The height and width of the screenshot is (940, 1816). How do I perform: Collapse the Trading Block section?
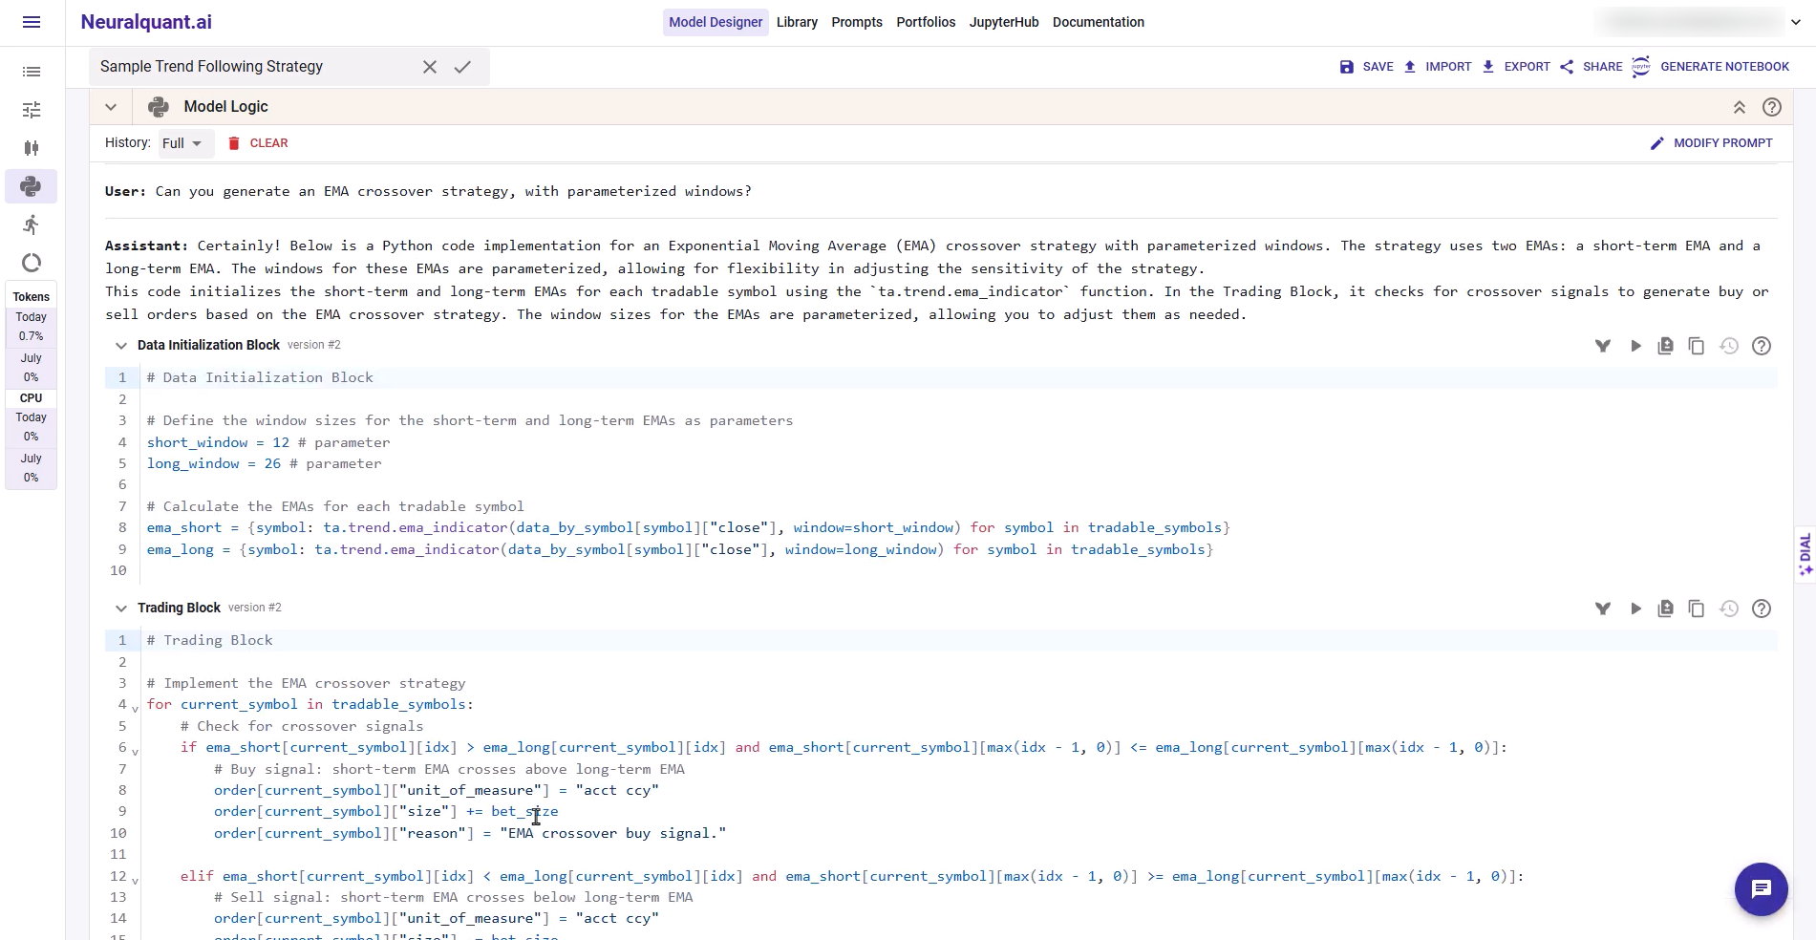point(121,609)
